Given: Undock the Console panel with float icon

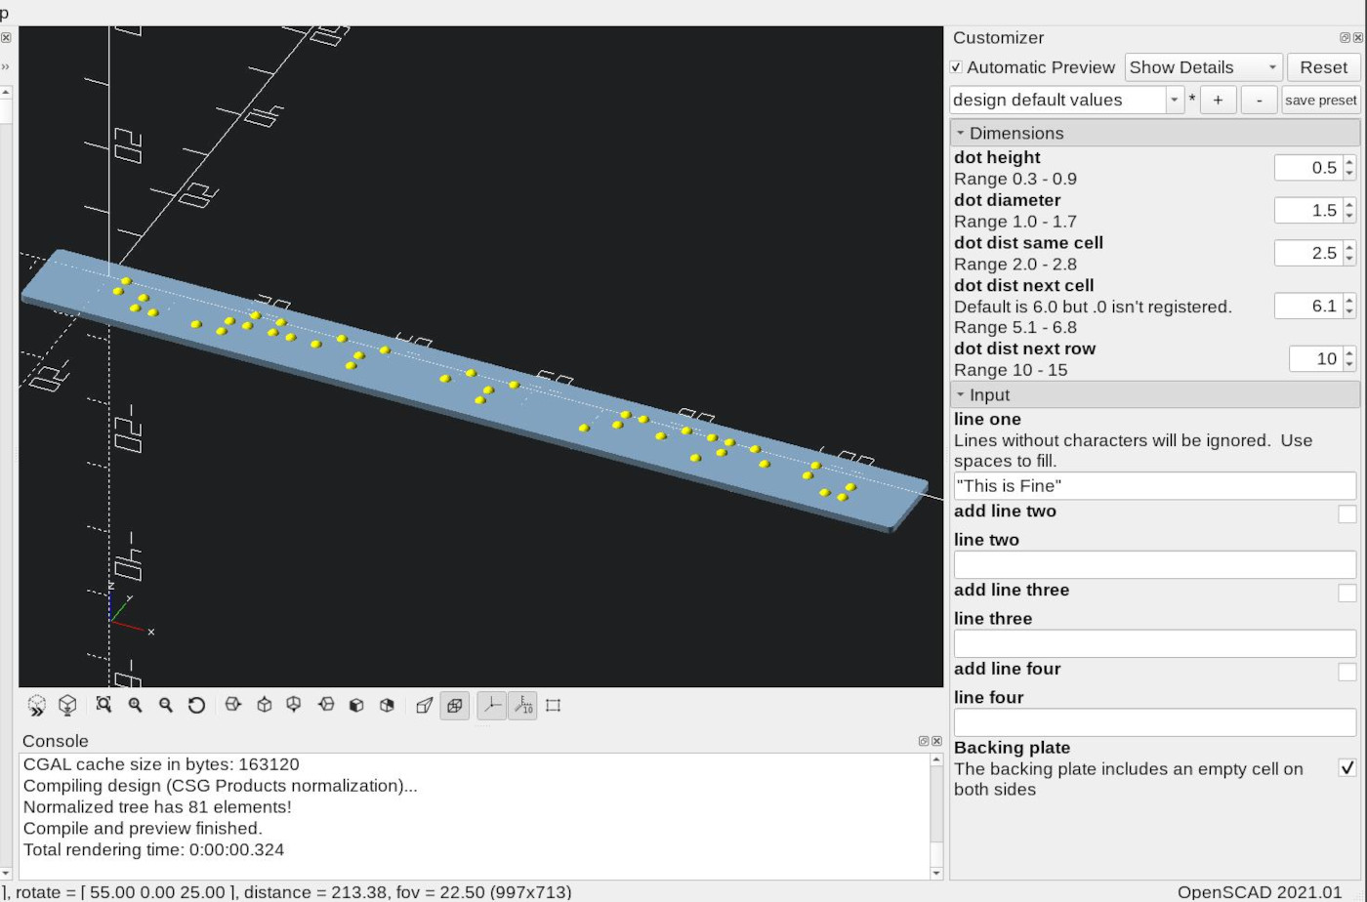Looking at the screenshot, I should [x=924, y=742].
